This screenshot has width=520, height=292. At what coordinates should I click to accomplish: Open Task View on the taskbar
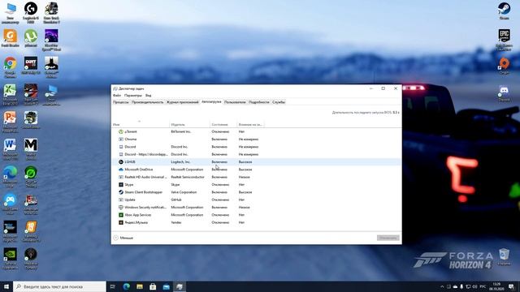point(113,286)
